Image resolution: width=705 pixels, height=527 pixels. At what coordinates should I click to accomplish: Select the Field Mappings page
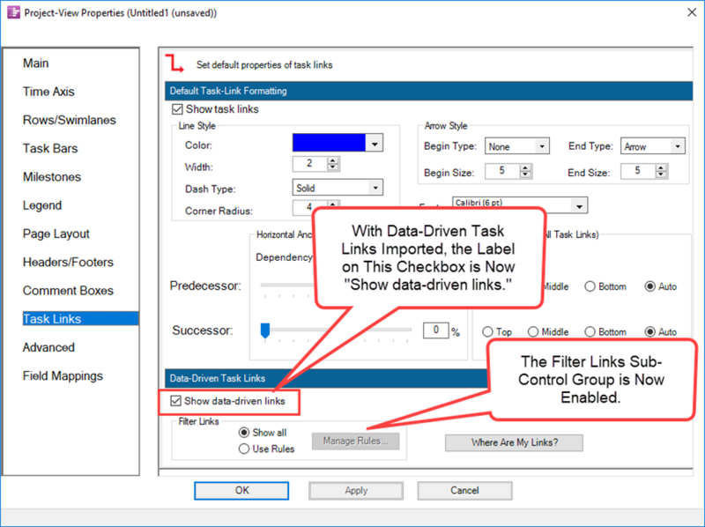63,376
